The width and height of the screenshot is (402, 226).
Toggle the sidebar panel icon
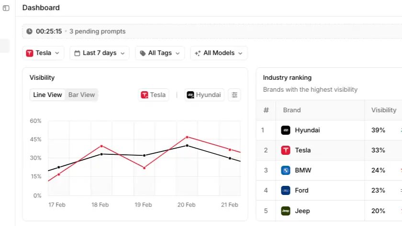click(x=6, y=8)
